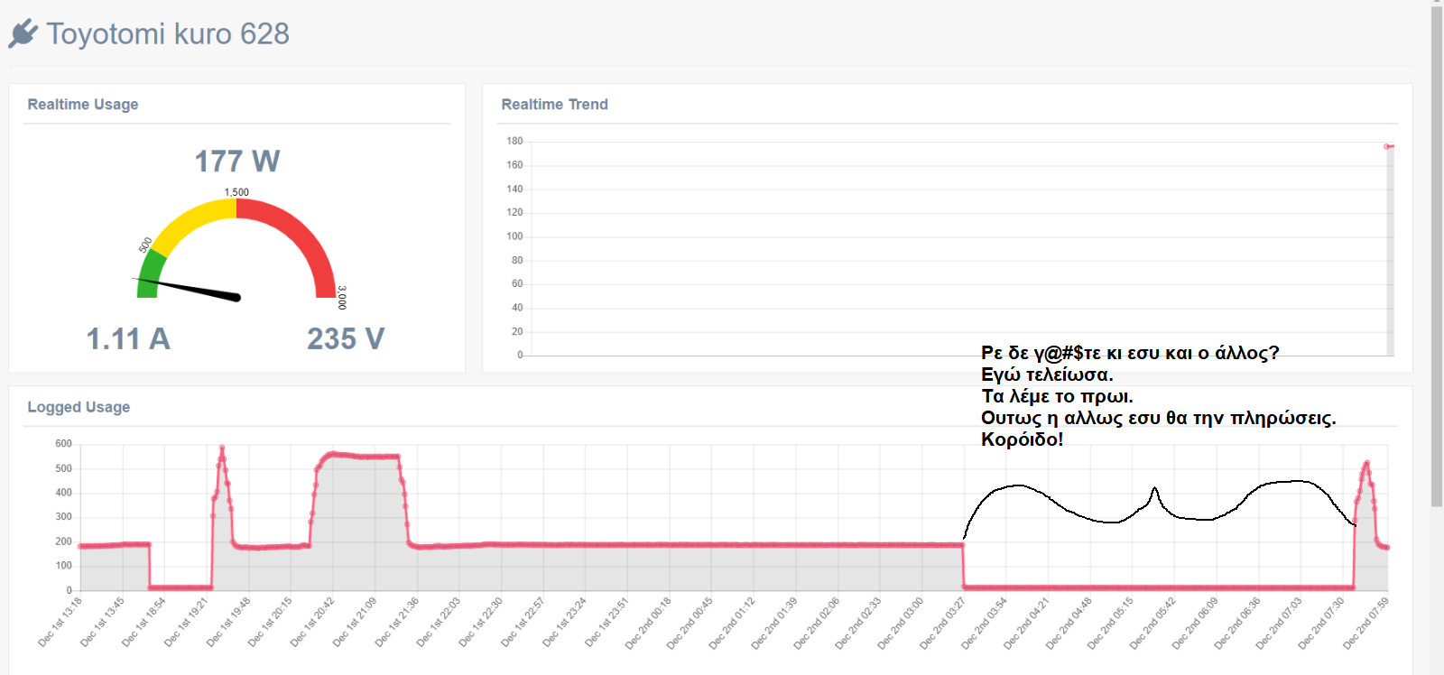1444x675 pixels.
Task: Click the 600 y-axis label in Logged Usage
Action: click(x=63, y=443)
